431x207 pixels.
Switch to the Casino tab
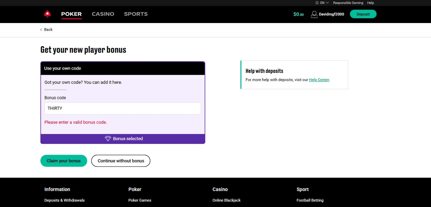point(103,14)
